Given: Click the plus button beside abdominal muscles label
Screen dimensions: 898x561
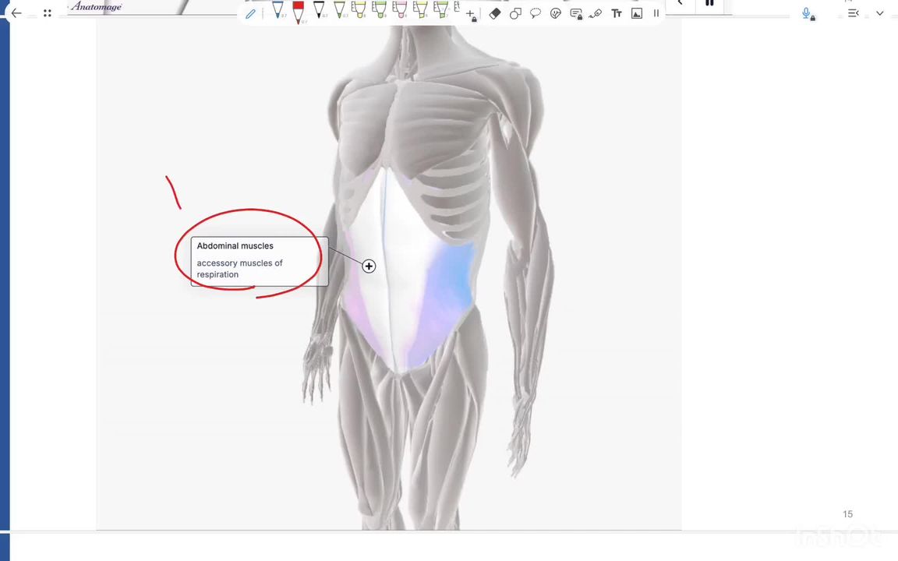Looking at the screenshot, I should pyautogui.click(x=369, y=266).
